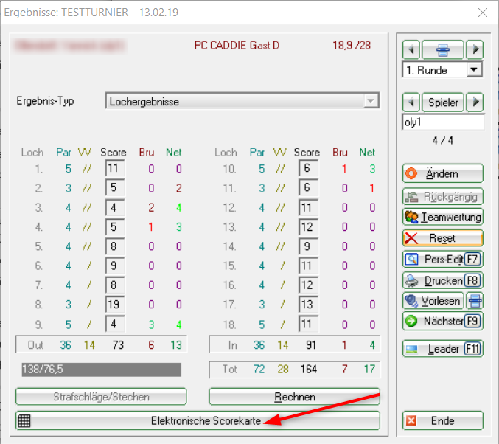The width and height of the screenshot is (499, 444).
Task: Click the greyed-out Rückgängig button
Action: pos(443,196)
